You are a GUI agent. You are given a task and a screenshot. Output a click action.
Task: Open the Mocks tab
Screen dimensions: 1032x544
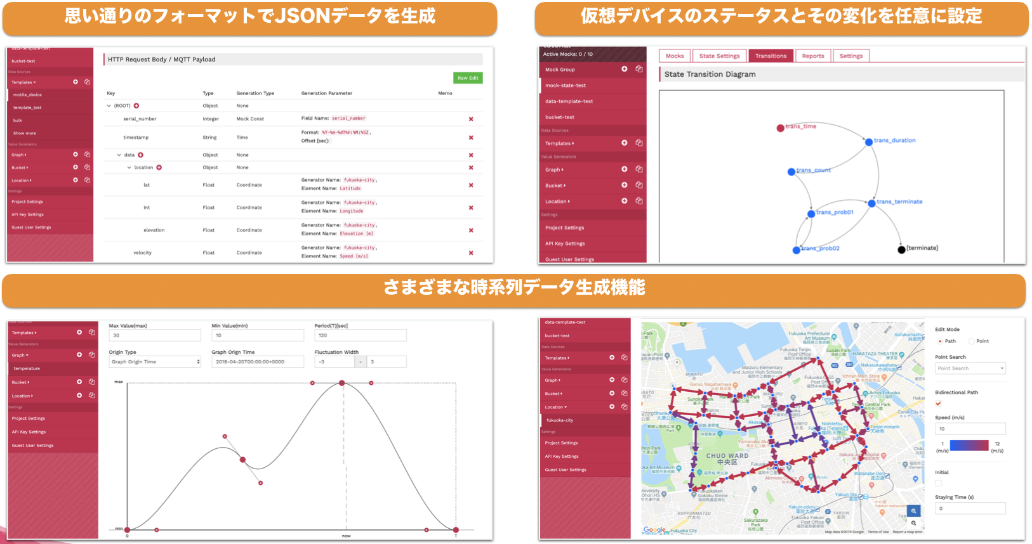click(x=675, y=56)
